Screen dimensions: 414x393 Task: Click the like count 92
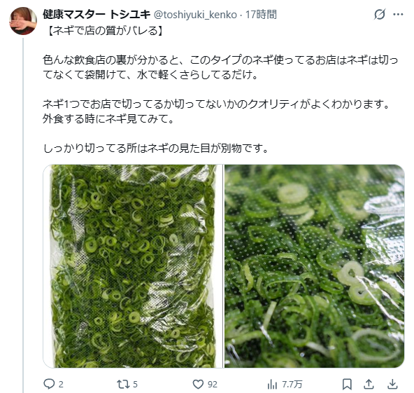[x=213, y=385]
